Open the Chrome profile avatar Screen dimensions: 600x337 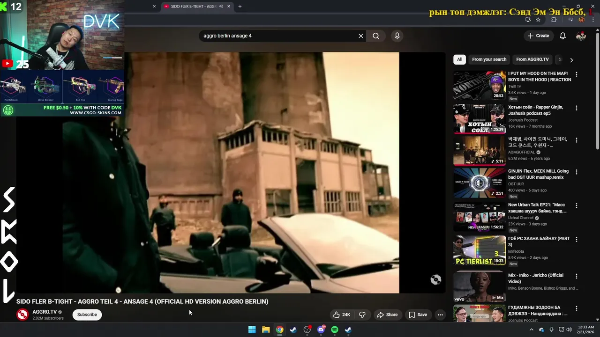click(x=582, y=20)
